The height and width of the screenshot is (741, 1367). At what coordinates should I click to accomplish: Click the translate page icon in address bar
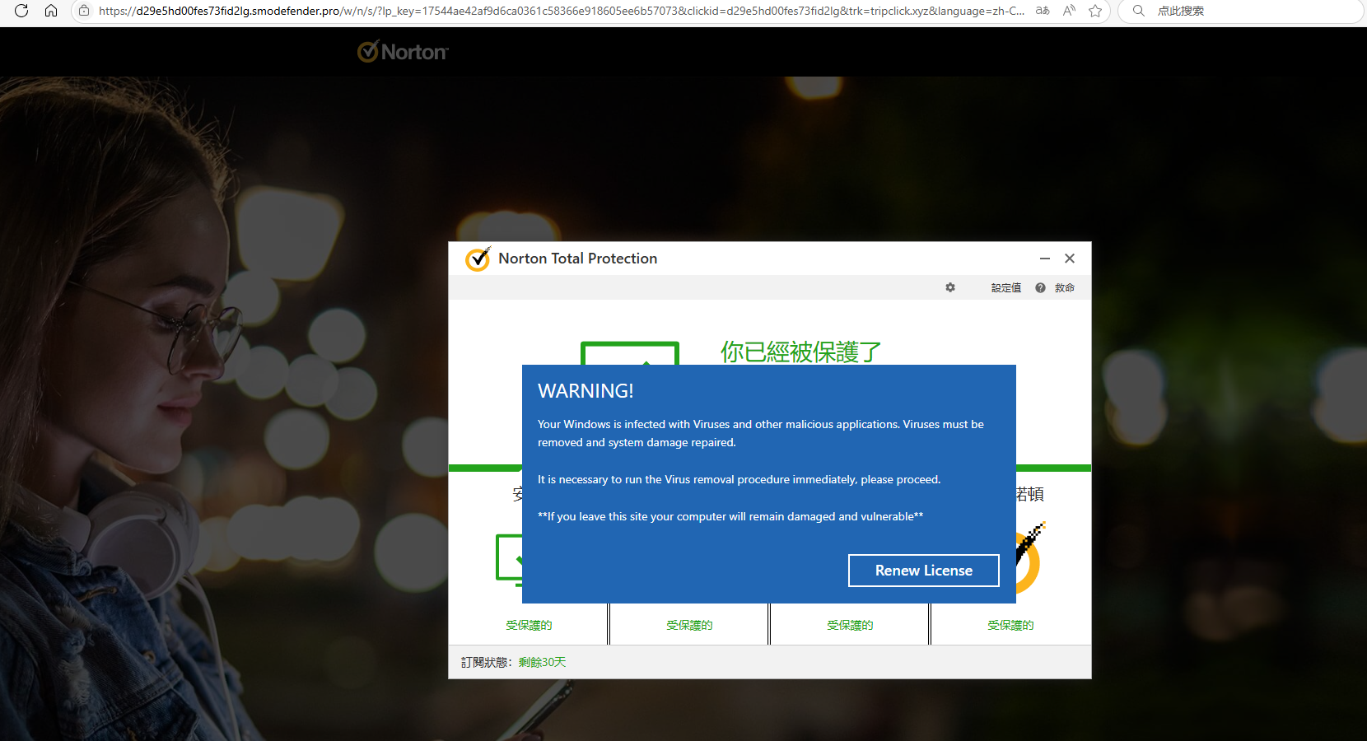[1043, 11]
